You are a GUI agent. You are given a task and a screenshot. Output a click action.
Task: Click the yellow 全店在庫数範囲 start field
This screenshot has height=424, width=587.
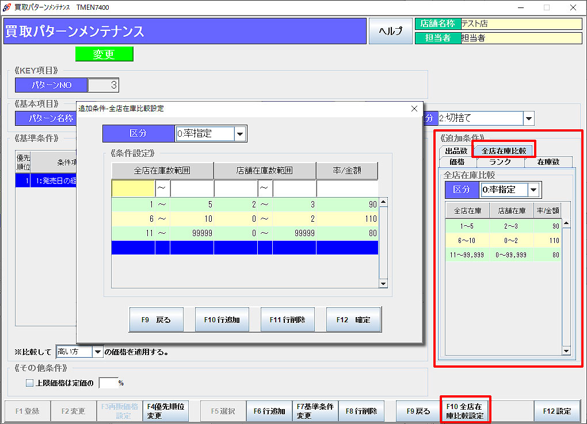(133, 188)
